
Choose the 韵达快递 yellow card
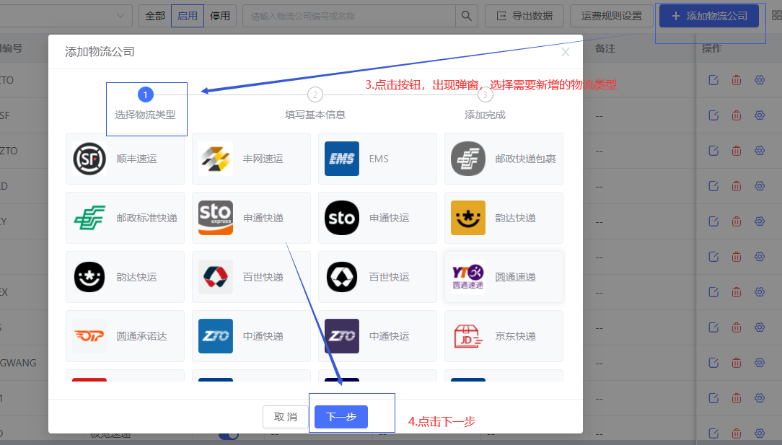pyautogui.click(x=504, y=218)
